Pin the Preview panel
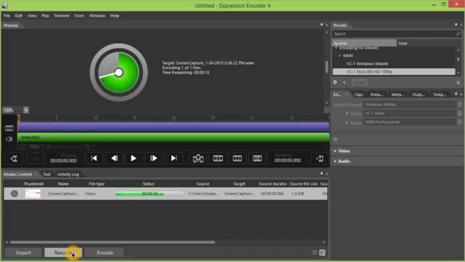This screenshot has height=262, width=465. tap(322, 25)
